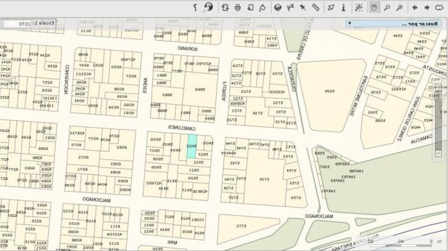This screenshot has height=251, width=448.
Task: Select the pan hand tool
Action: [x=374, y=7]
